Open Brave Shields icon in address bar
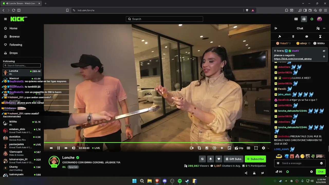This screenshot has height=185, width=329. click(247, 10)
